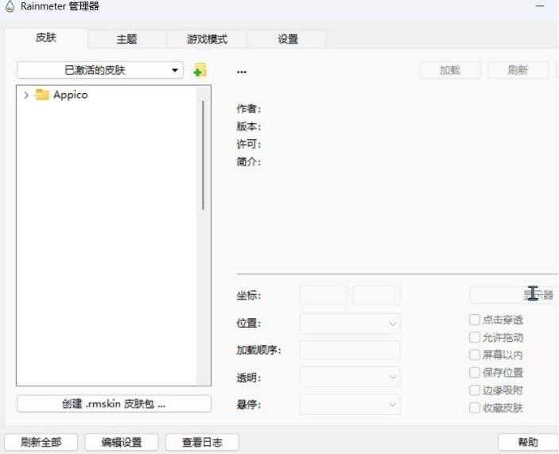Enable the 边缘吸附 checkbox
The height and width of the screenshot is (454, 559).
pos(475,390)
